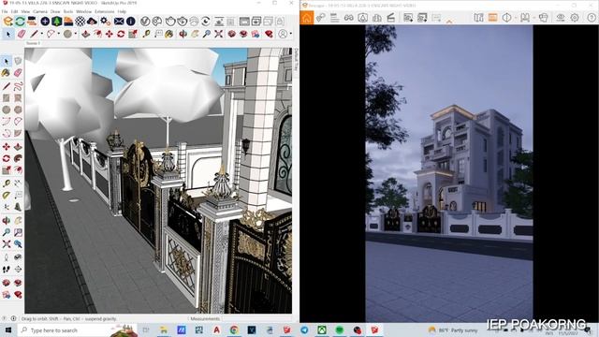599x337 pixels.
Task: Open the Visual Settings eye icon in Enscape
Action: pos(561,18)
